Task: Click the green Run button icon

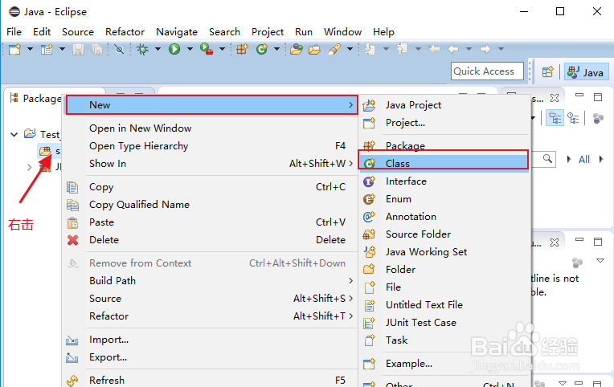Action: click(x=174, y=49)
